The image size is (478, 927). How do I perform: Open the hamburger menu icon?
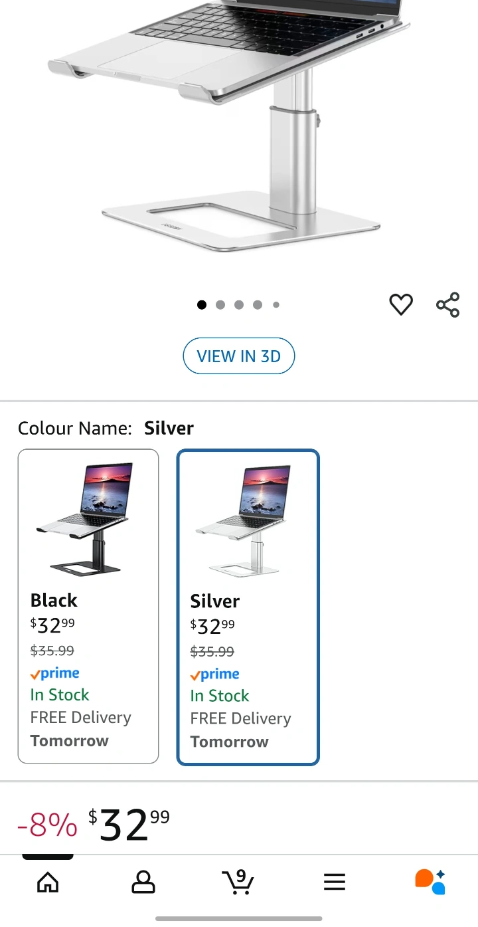(334, 882)
